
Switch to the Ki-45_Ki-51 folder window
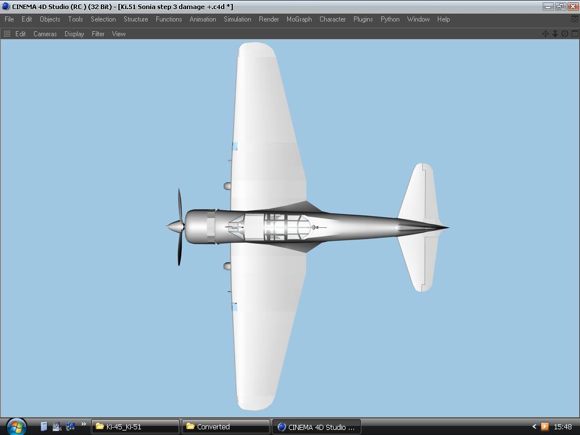tap(135, 427)
